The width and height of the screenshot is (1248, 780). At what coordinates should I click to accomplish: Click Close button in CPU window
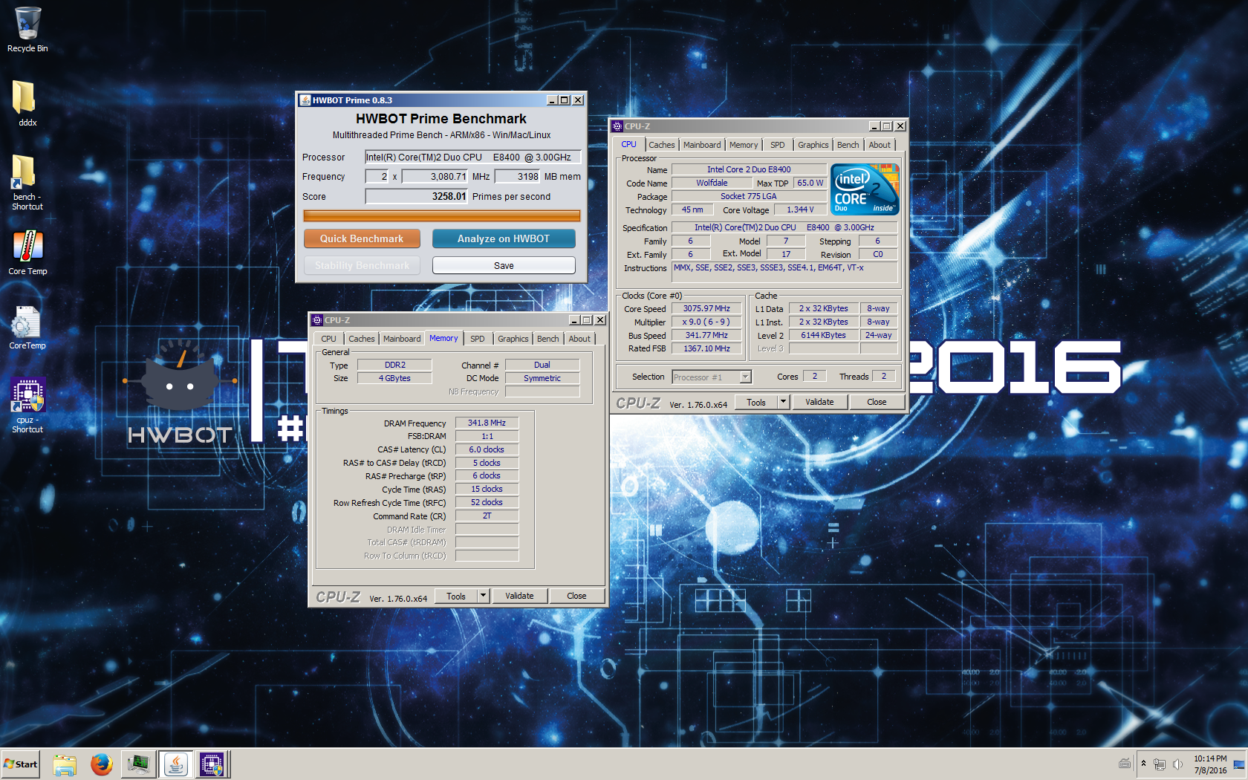(x=877, y=402)
